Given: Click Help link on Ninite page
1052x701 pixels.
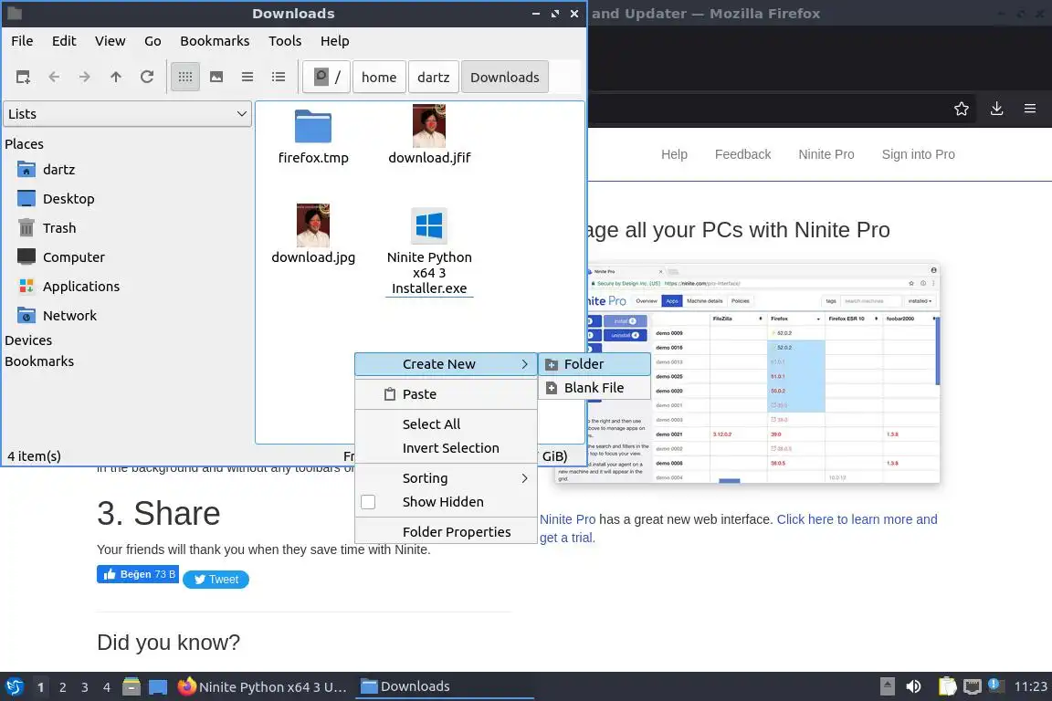Looking at the screenshot, I should pos(674,154).
